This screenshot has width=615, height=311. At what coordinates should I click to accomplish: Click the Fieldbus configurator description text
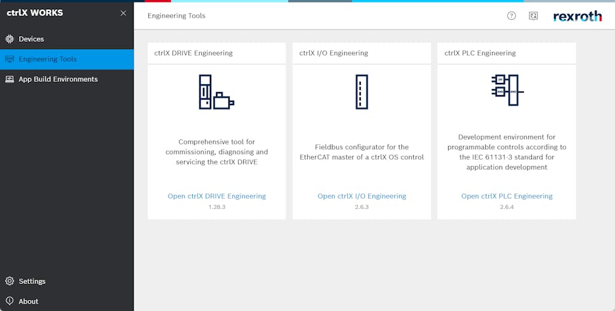[x=361, y=152]
